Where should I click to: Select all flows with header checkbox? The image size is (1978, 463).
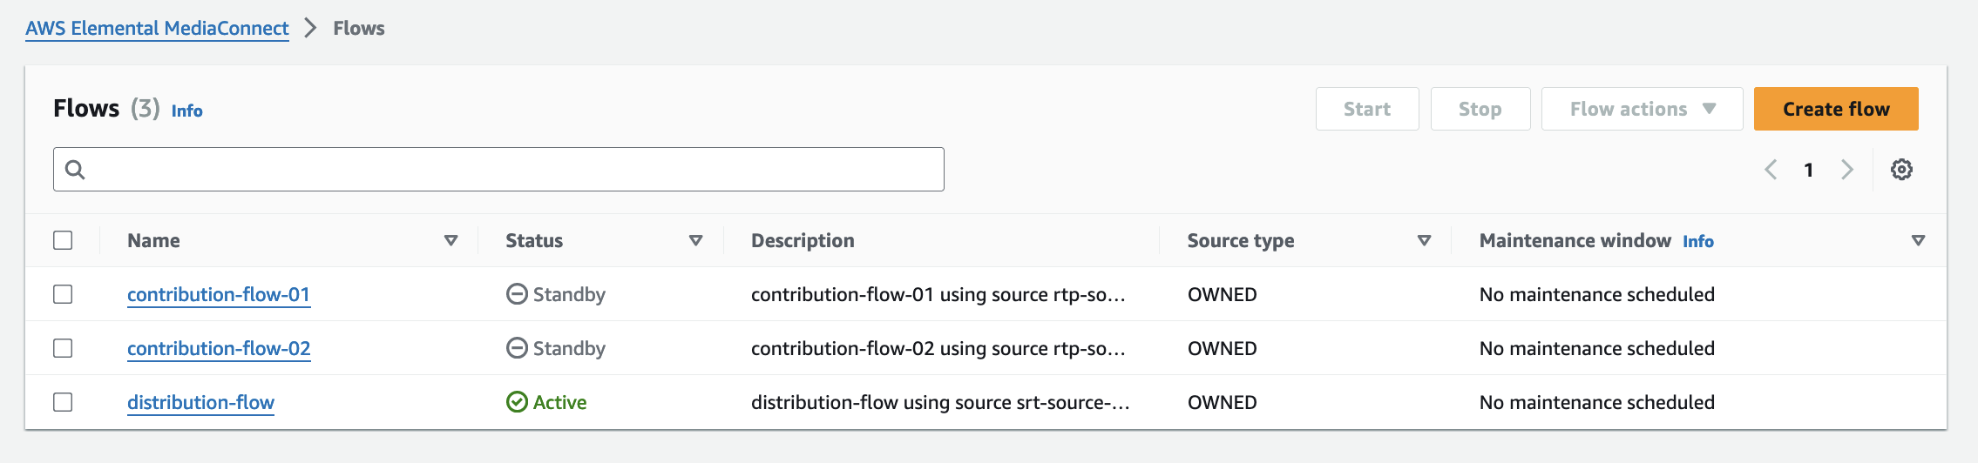point(63,240)
